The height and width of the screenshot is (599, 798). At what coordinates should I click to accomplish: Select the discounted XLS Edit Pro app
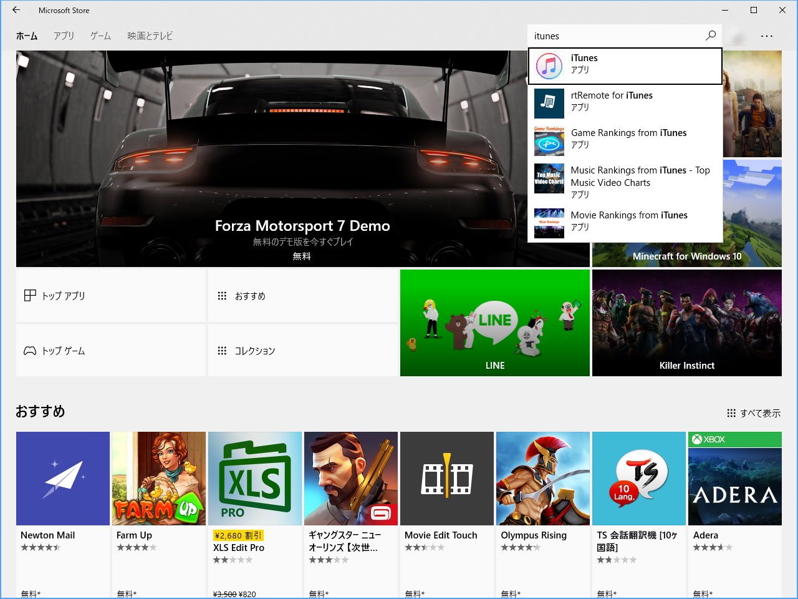(x=255, y=479)
